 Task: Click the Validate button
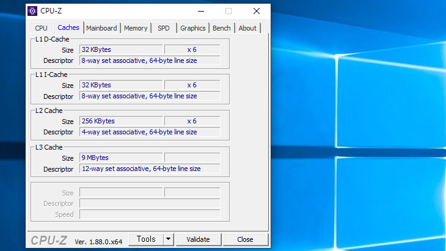[x=198, y=239]
